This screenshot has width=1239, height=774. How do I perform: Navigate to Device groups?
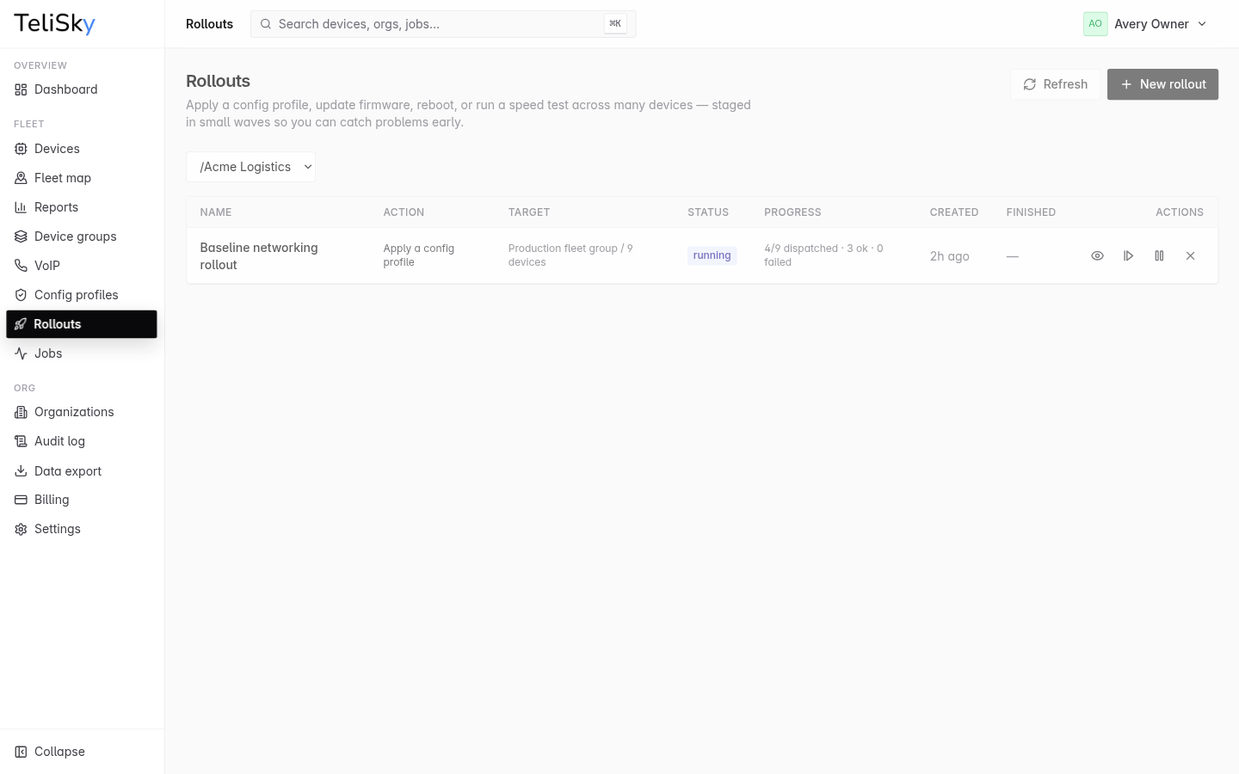pos(82,236)
